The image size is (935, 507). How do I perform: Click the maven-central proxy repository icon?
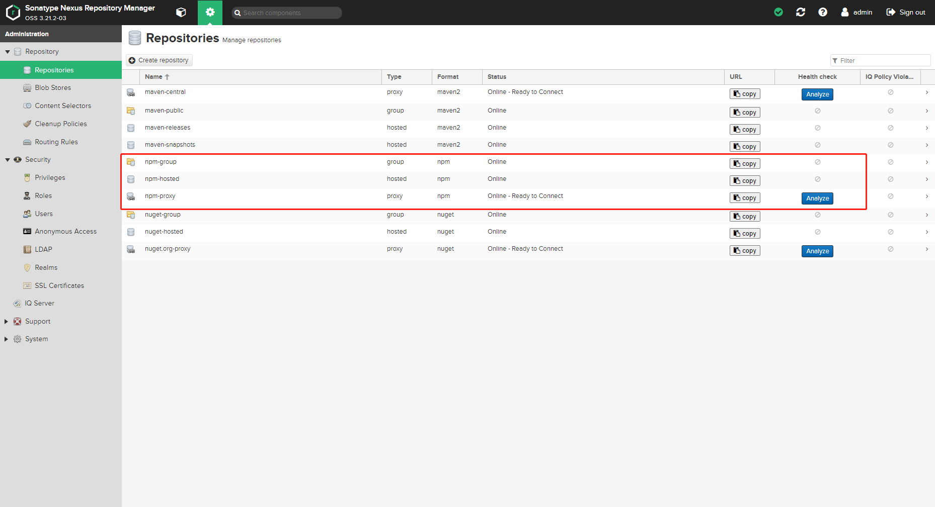tap(131, 92)
